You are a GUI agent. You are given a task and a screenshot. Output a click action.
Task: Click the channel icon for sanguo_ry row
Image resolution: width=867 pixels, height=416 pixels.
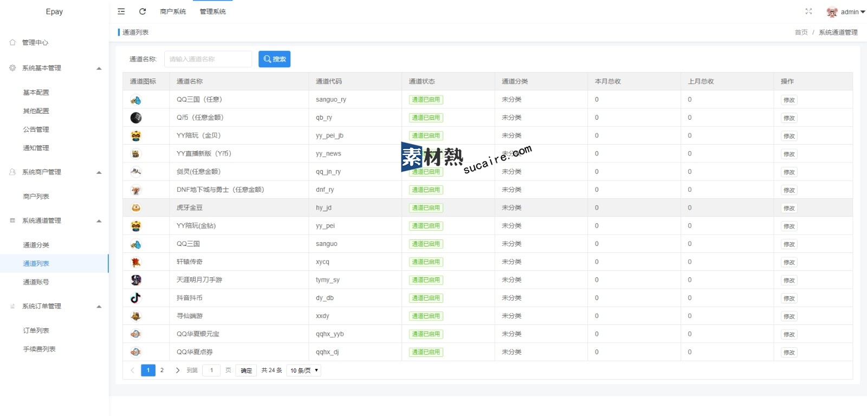click(x=136, y=100)
